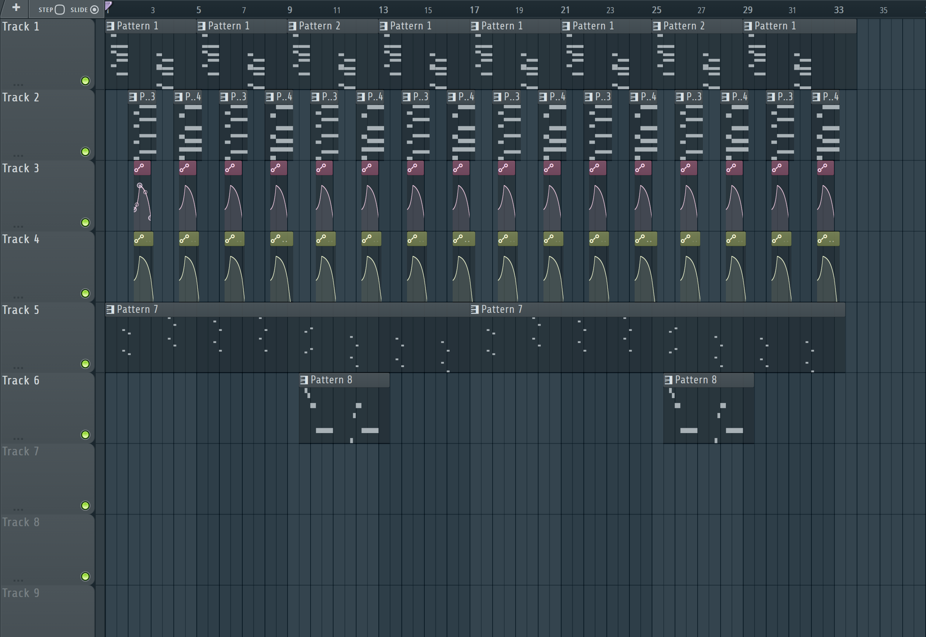This screenshot has width=926, height=637.
Task: Select the Track 3 header label
Action: point(21,168)
